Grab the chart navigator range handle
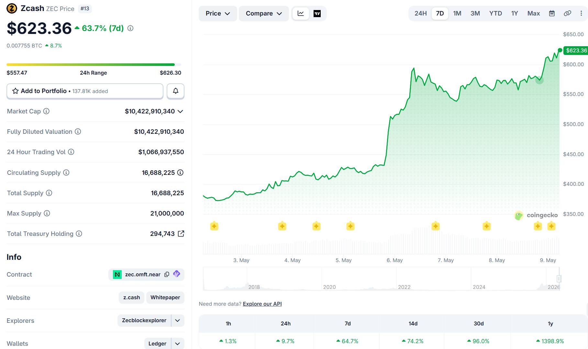Image resolution: width=588 pixels, height=349 pixels. tap(559, 279)
